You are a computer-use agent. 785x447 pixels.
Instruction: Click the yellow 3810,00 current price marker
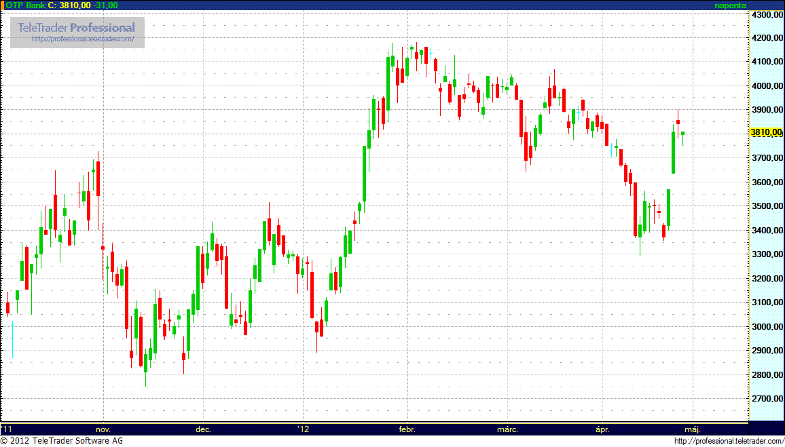point(766,132)
